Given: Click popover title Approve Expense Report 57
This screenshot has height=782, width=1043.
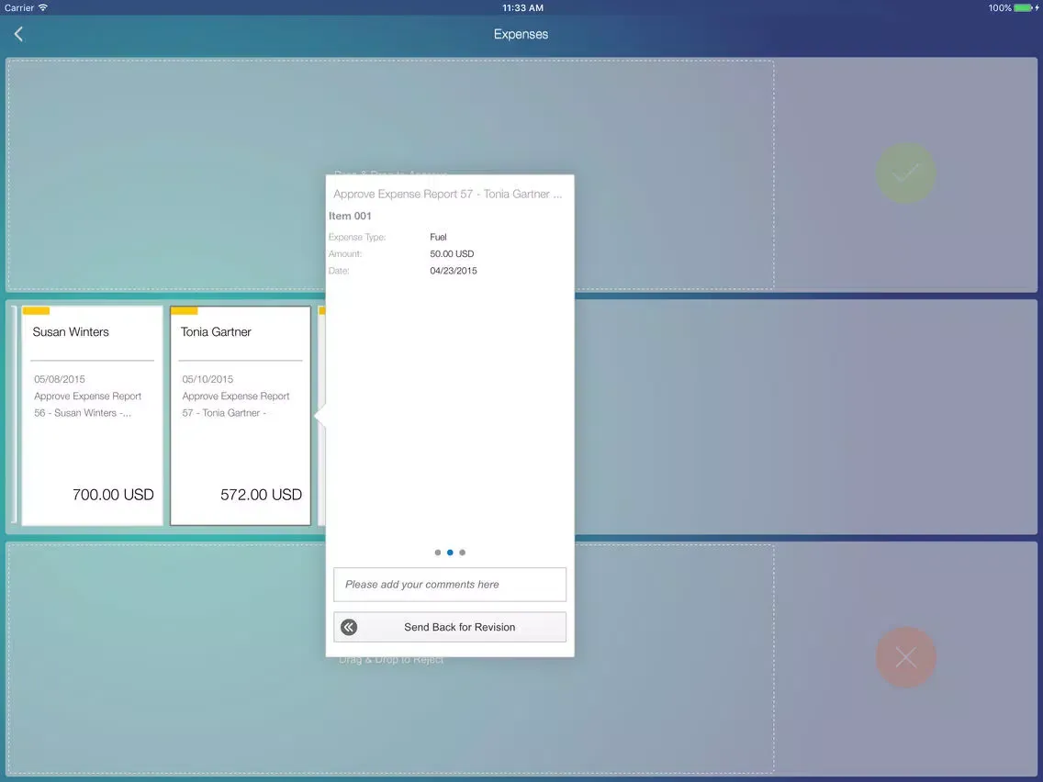Looking at the screenshot, I should (x=447, y=195).
